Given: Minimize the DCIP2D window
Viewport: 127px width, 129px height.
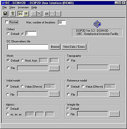Looking at the screenshot, I should pos(116,3).
